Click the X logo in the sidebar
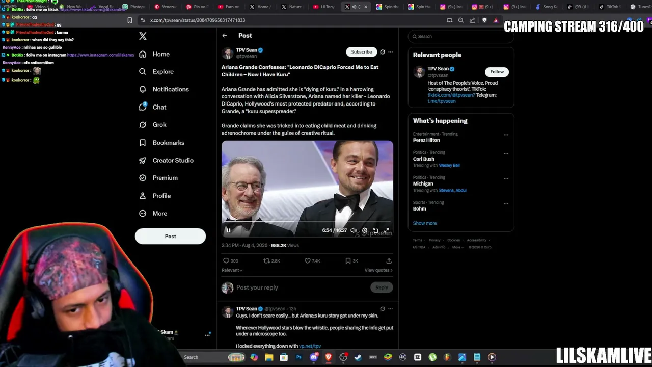 pyautogui.click(x=143, y=36)
